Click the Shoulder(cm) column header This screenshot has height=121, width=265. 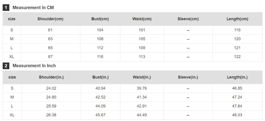pyautogui.click(x=50, y=19)
